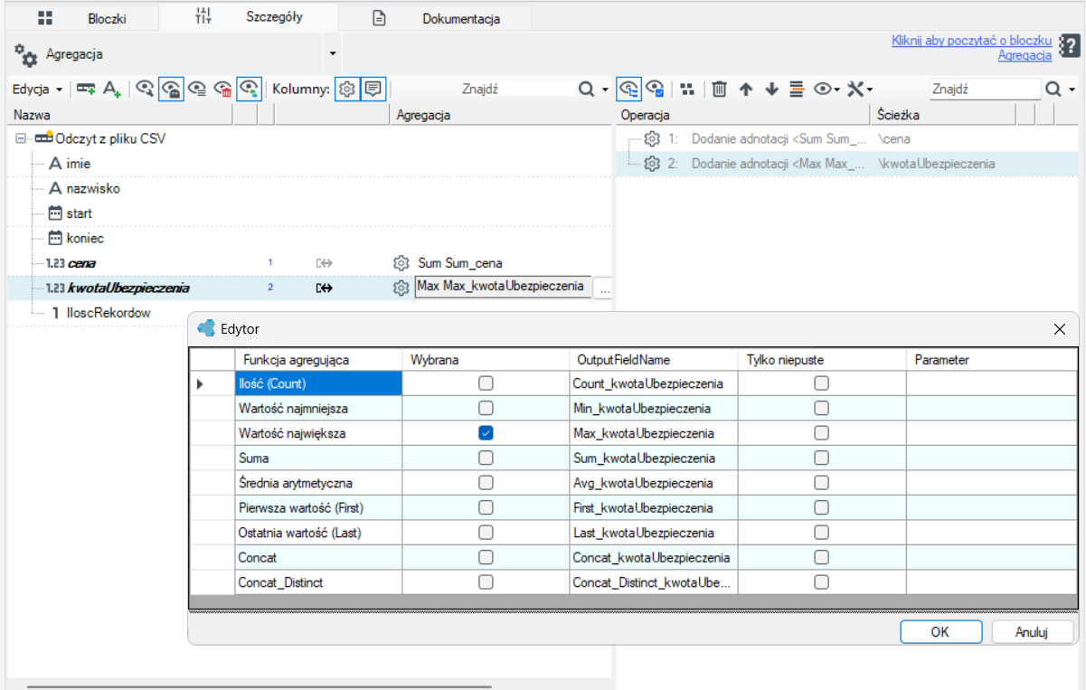Image resolution: width=1086 pixels, height=690 pixels.
Task: Open the Edycja dropdown menu
Action: (x=37, y=90)
